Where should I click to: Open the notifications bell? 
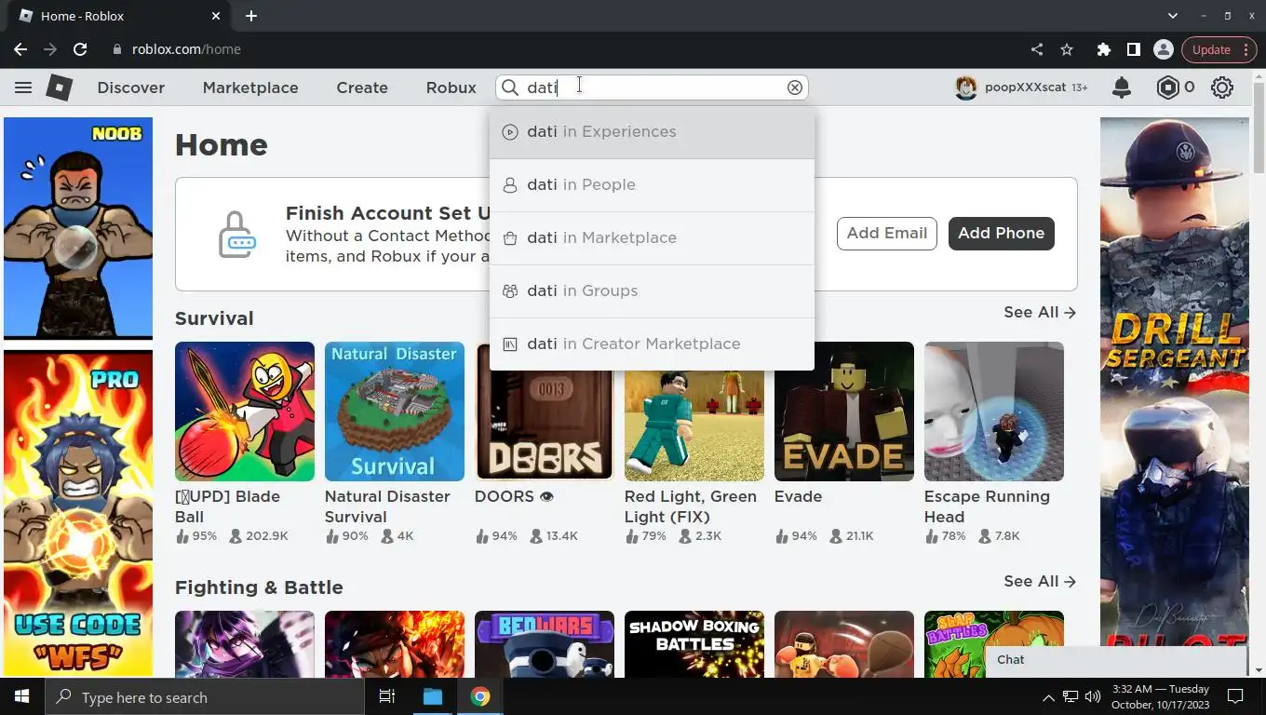1122,88
